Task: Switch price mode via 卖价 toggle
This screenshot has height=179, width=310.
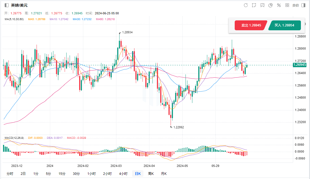Action: point(295,5)
